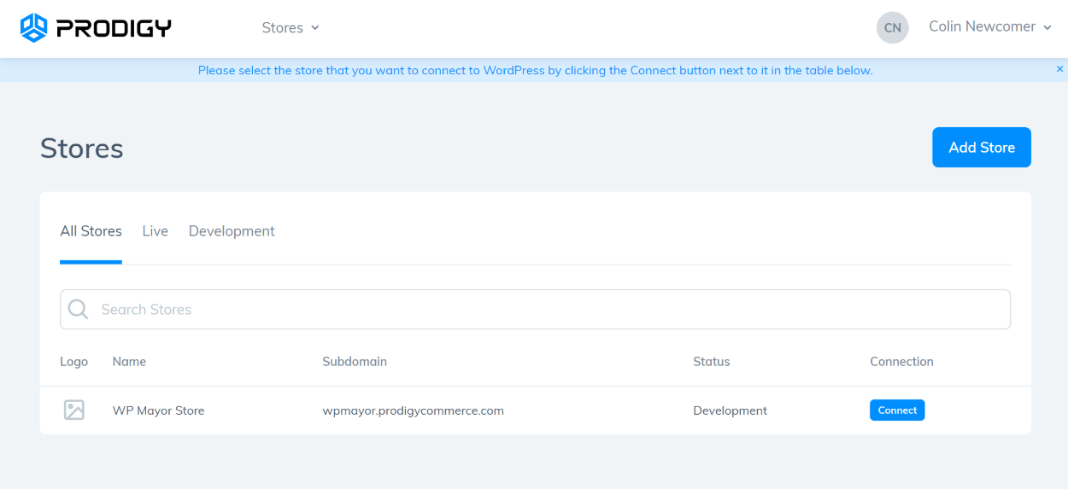The width and height of the screenshot is (1068, 489).
Task: Switch to the Live tab
Action: pyautogui.click(x=155, y=231)
